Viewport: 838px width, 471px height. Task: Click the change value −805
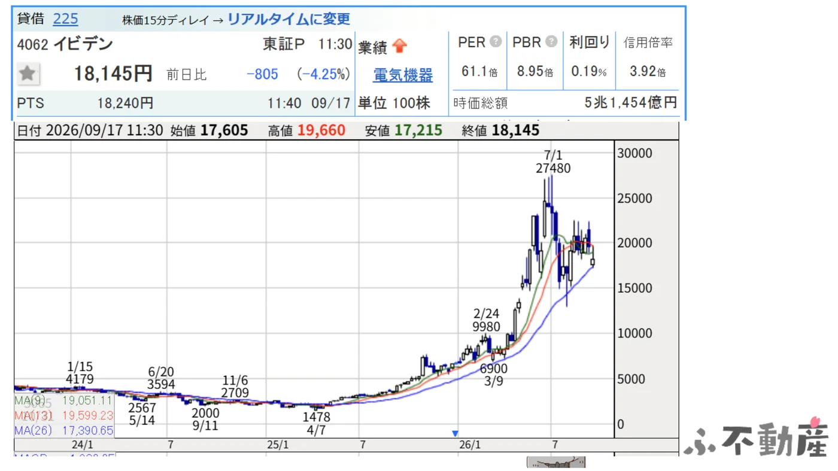coord(262,74)
